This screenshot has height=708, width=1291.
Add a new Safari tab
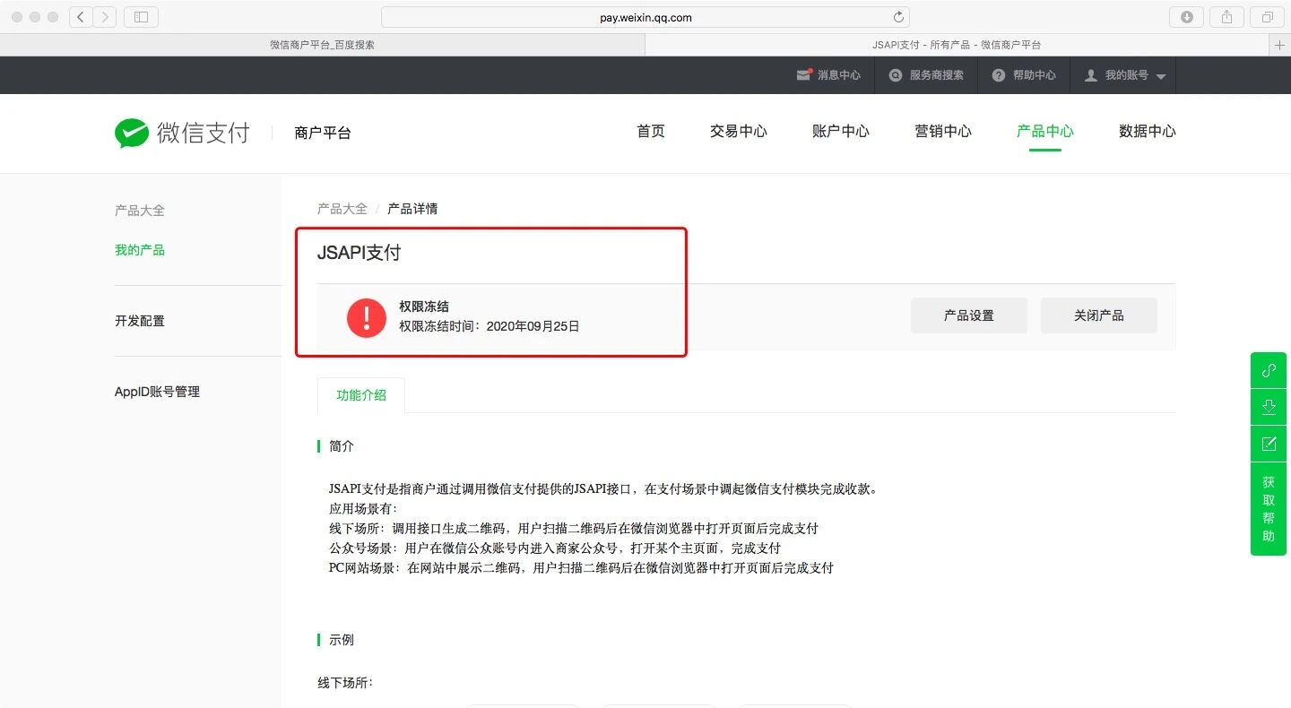coord(1280,45)
